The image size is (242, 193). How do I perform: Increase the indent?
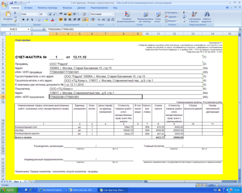tap(79, 19)
